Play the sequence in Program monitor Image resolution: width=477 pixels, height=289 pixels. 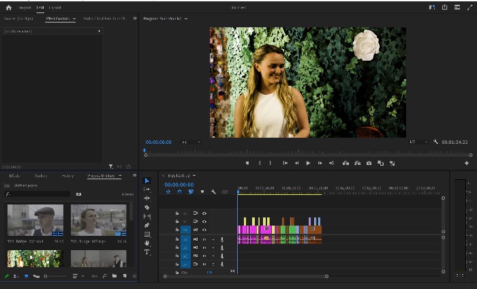tap(308, 164)
